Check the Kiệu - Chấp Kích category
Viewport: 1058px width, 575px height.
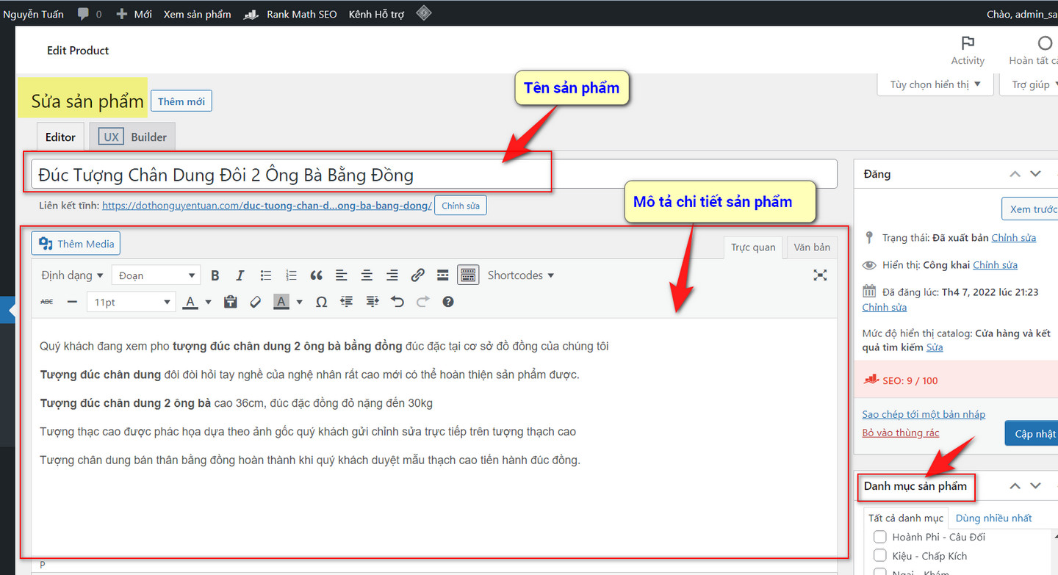880,556
